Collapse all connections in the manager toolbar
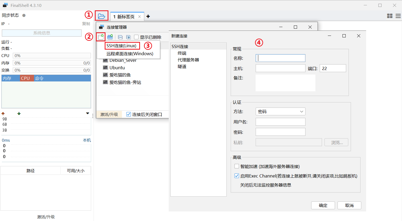Image resolution: width=402 pixels, height=221 pixels. click(120, 37)
